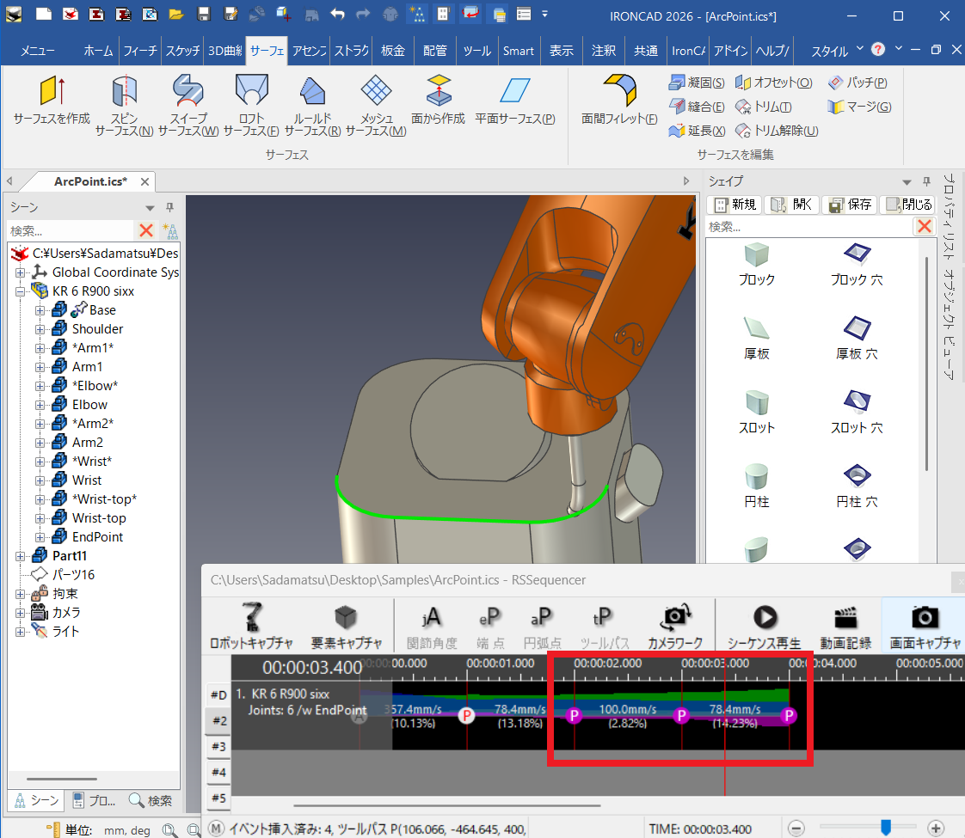Click 動画記録 video record in RSSequencer
Screen dimensions: 965x838
pyautogui.click(x=845, y=626)
